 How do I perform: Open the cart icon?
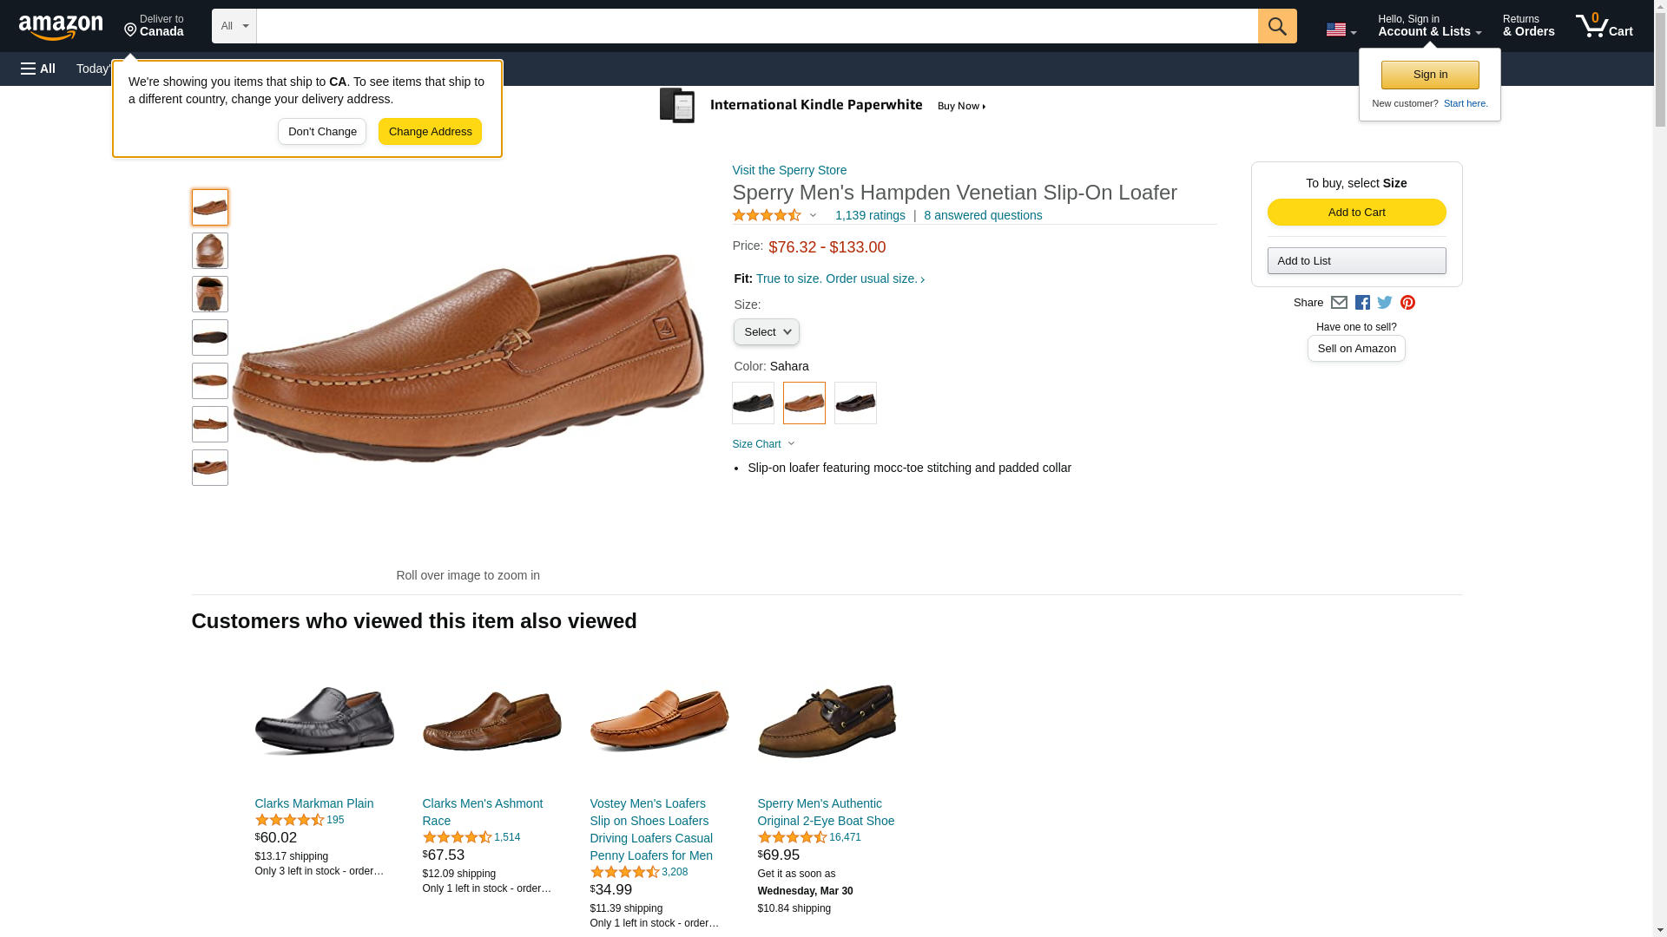[1604, 25]
